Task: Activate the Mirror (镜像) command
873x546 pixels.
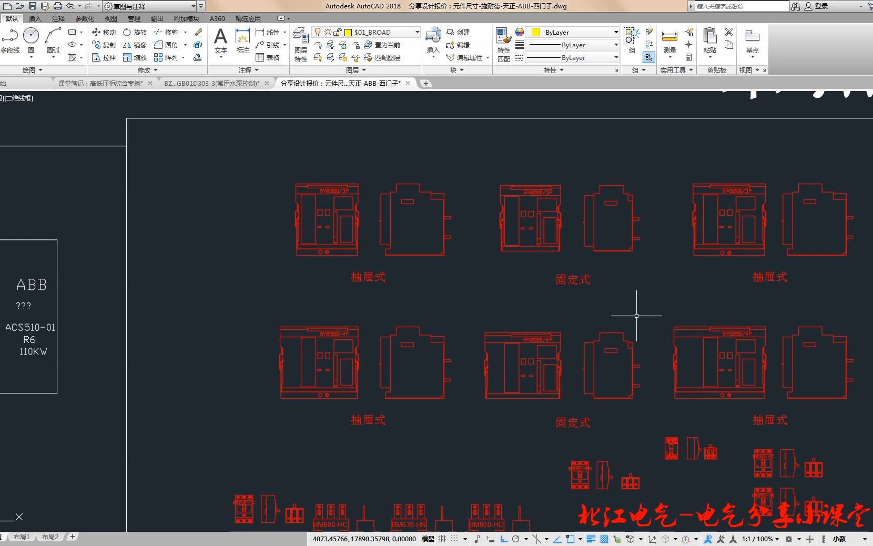Action: 135,45
